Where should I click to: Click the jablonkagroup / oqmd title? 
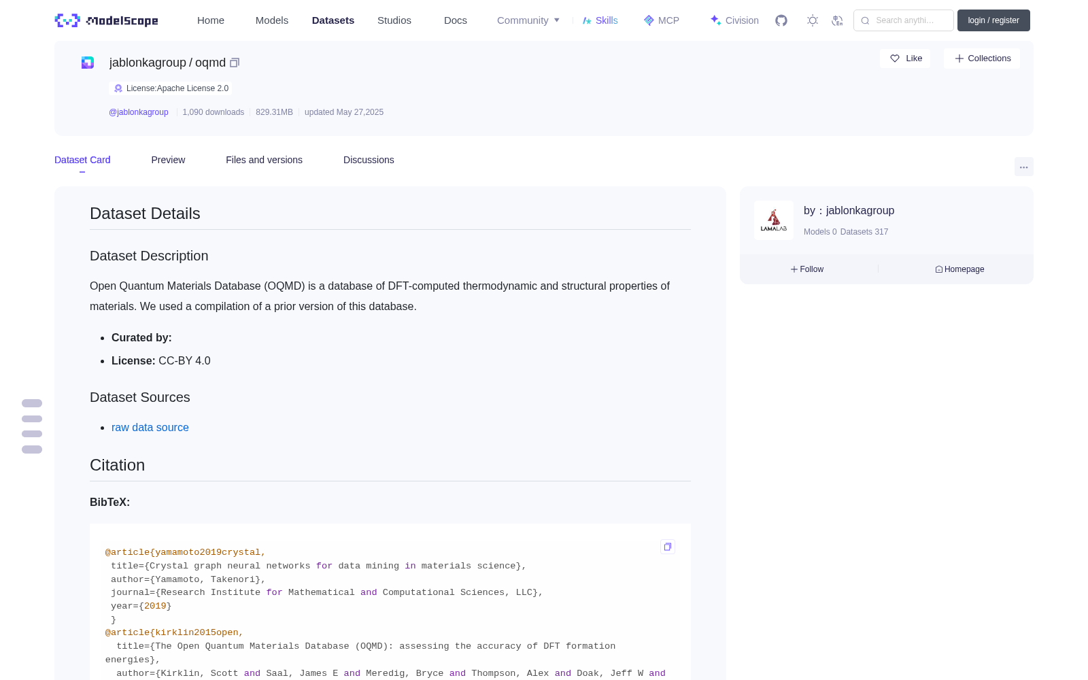pos(167,63)
